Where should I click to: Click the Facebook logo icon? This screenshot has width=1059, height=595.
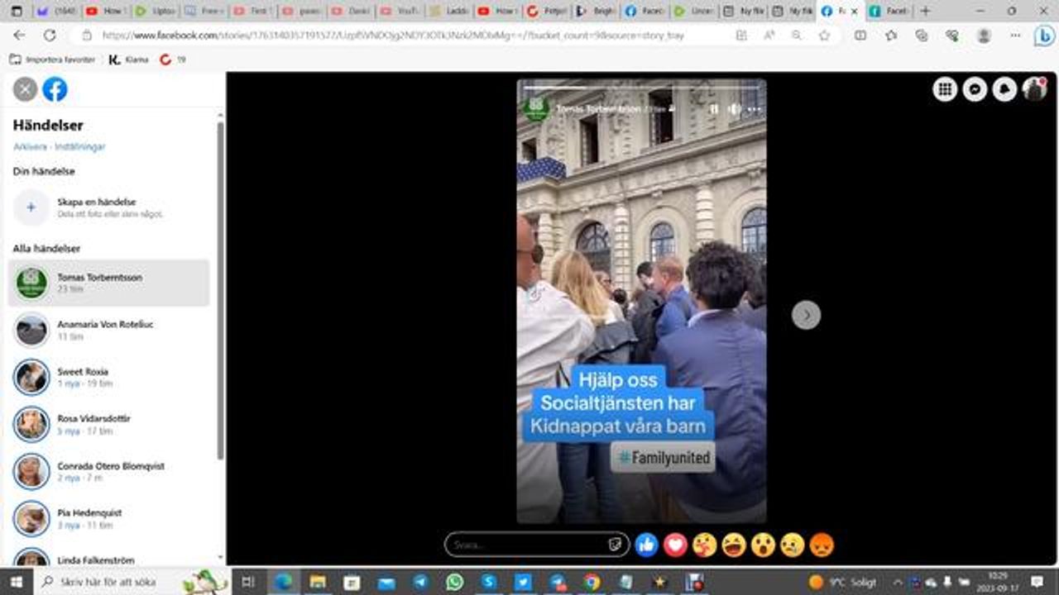click(x=55, y=89)
